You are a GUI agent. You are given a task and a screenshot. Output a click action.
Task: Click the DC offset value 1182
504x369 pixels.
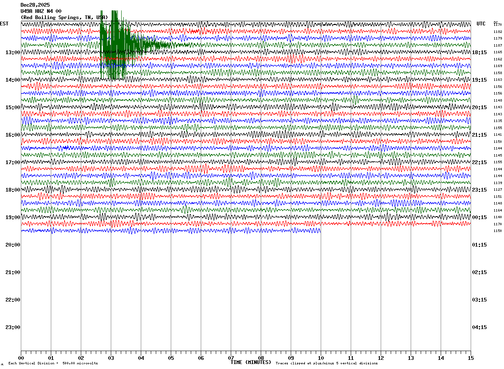[x=498, y=32]
